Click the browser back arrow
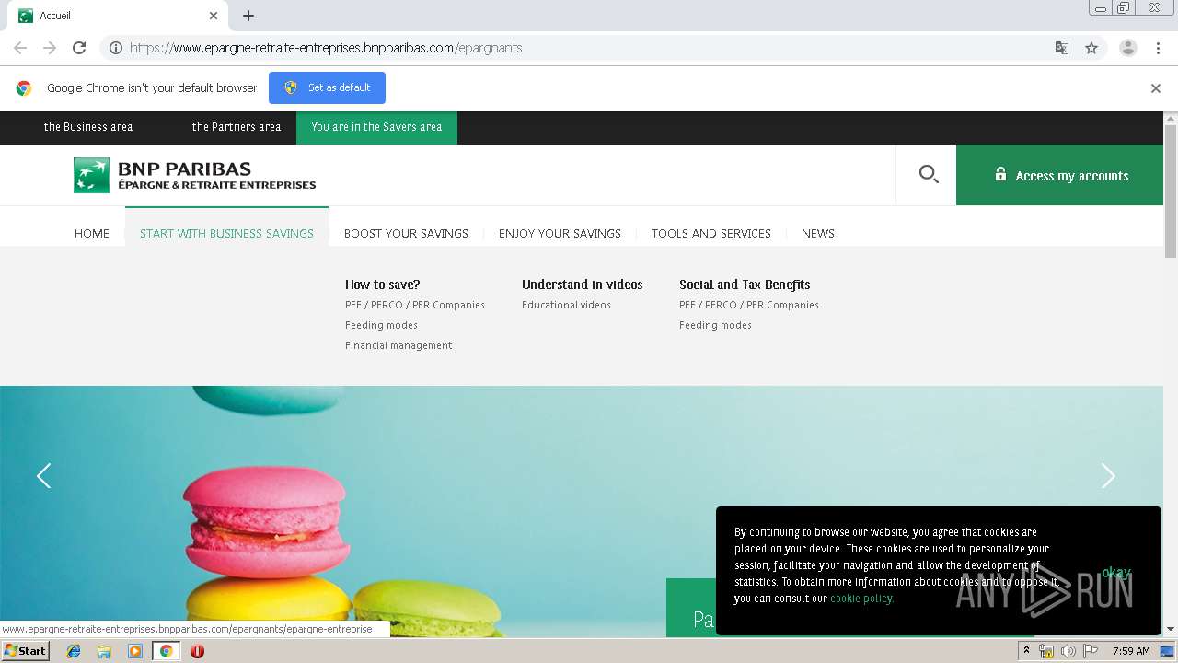Screen dimensions: 1178x663 pos(20,48)
